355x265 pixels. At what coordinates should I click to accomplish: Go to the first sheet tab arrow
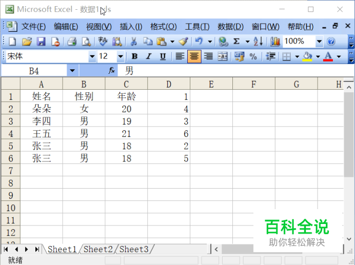click(6, 249)
